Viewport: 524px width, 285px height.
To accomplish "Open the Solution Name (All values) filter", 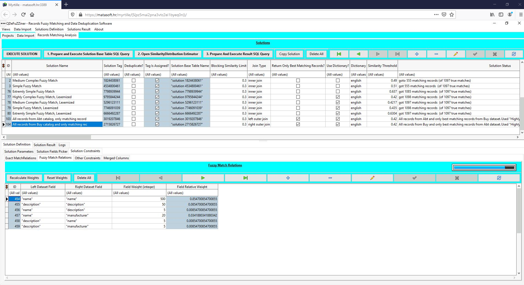I will coord(57,75).
